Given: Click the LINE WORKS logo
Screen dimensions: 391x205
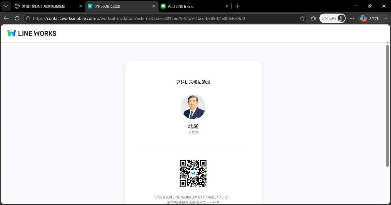Looking at the screenshot, I should 32,33.
